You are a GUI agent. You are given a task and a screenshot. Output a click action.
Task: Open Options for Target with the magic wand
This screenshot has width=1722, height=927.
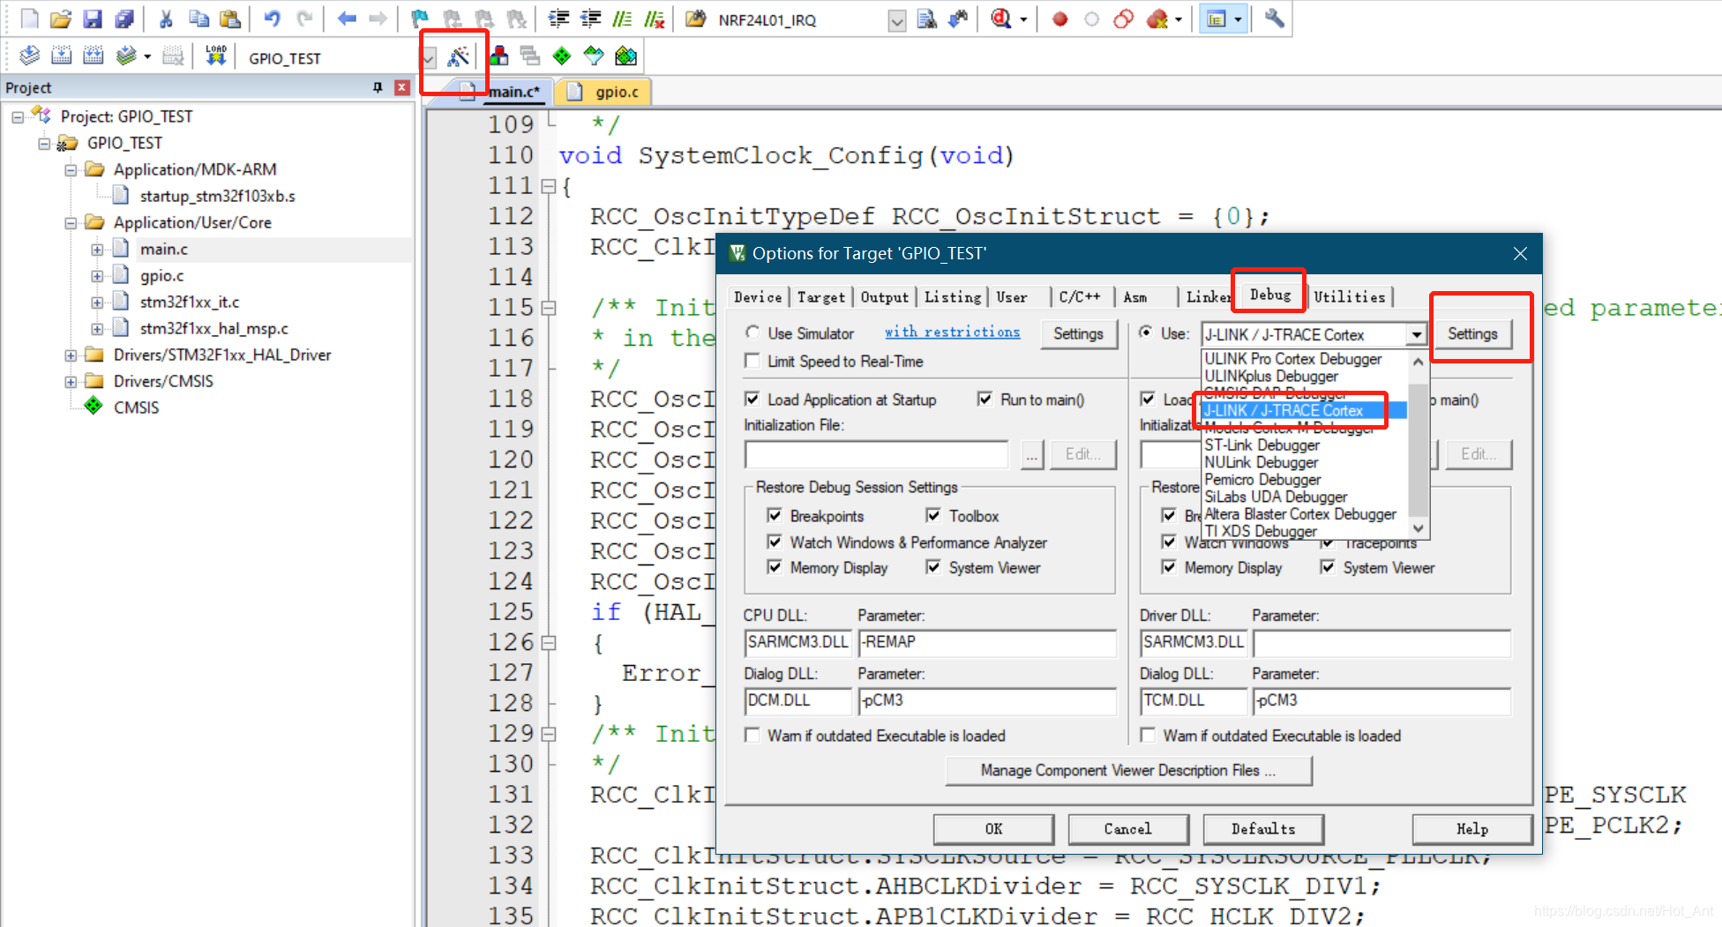[x=458, y=57]
